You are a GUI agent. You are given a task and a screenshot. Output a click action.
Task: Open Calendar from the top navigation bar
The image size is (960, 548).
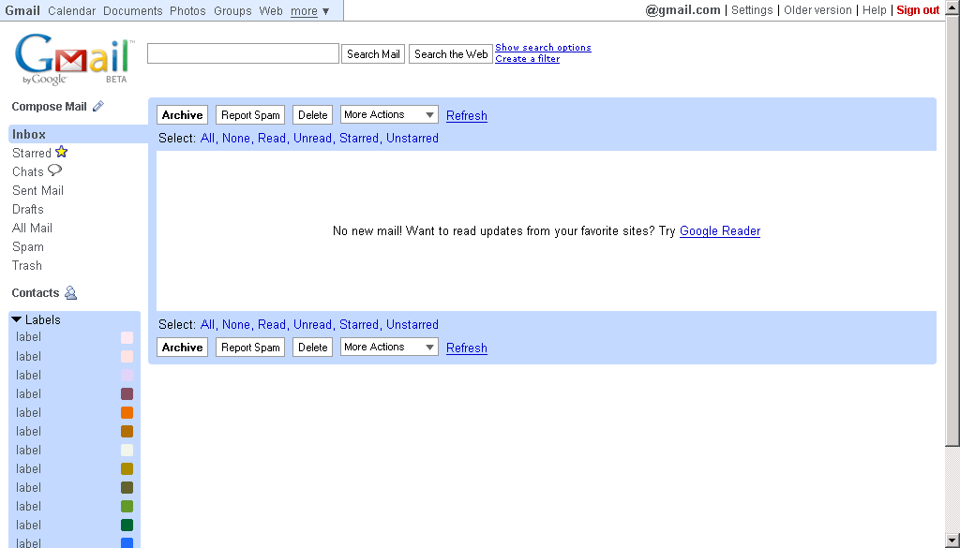click(71, 11)
